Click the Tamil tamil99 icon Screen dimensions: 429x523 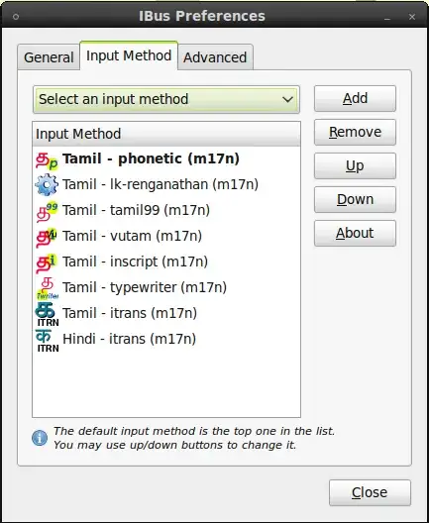point(47,211)
